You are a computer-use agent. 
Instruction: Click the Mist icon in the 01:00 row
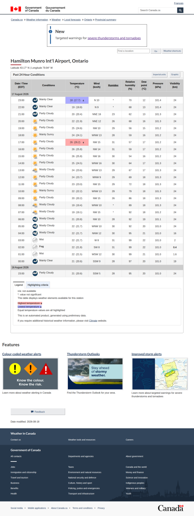[35, 254]
